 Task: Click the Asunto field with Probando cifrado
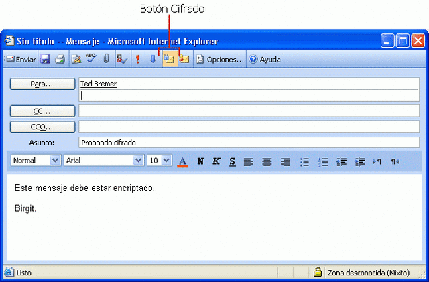click(249, 143)
